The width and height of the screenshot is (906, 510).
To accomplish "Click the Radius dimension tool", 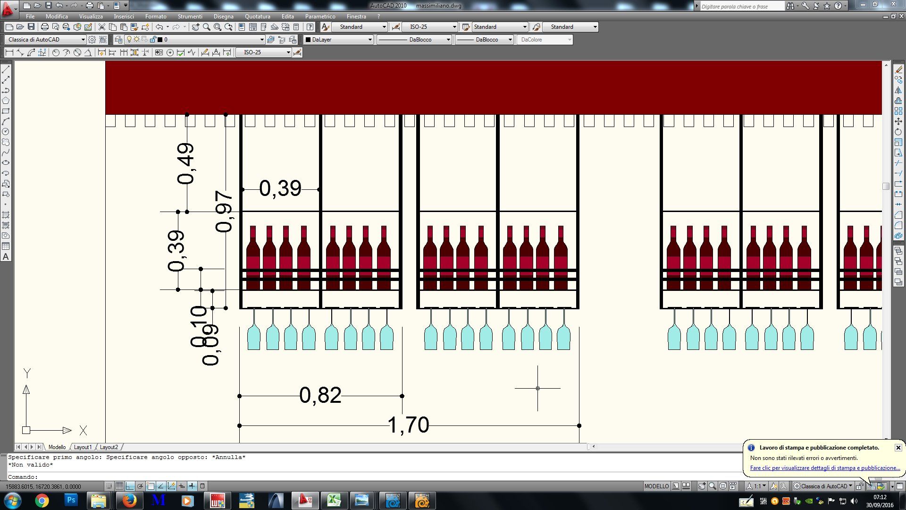I will (x=56, y=52).
